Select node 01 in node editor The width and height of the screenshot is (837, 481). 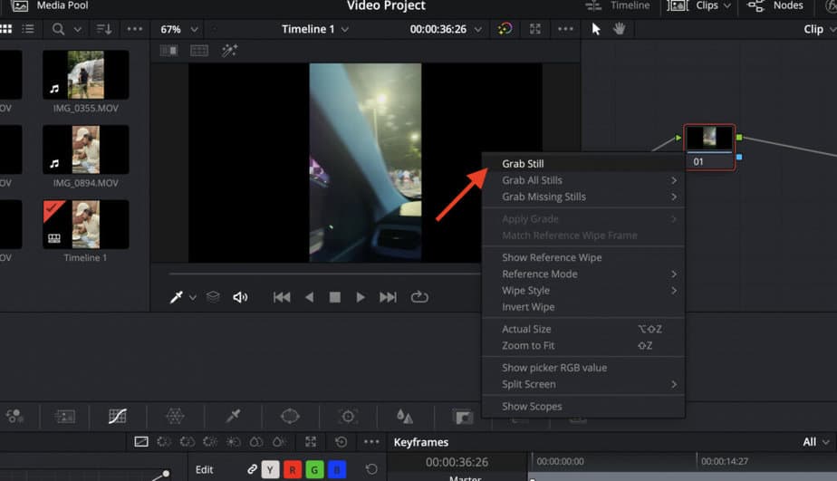tap(709, 148)
